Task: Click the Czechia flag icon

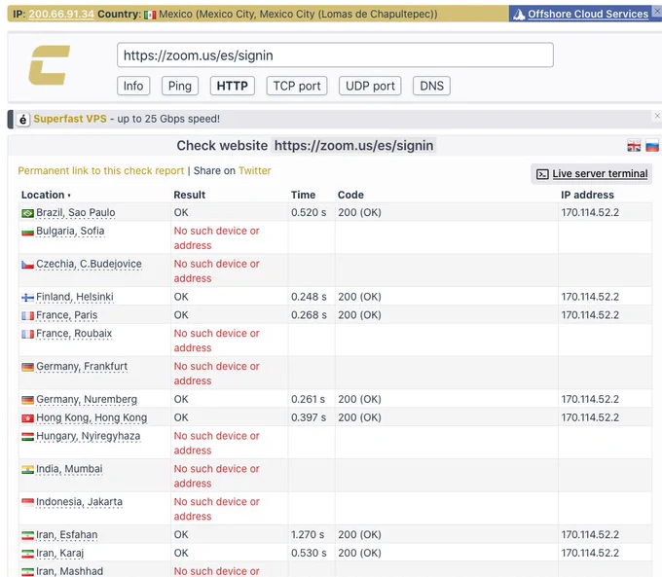Action: pos(27,265)
